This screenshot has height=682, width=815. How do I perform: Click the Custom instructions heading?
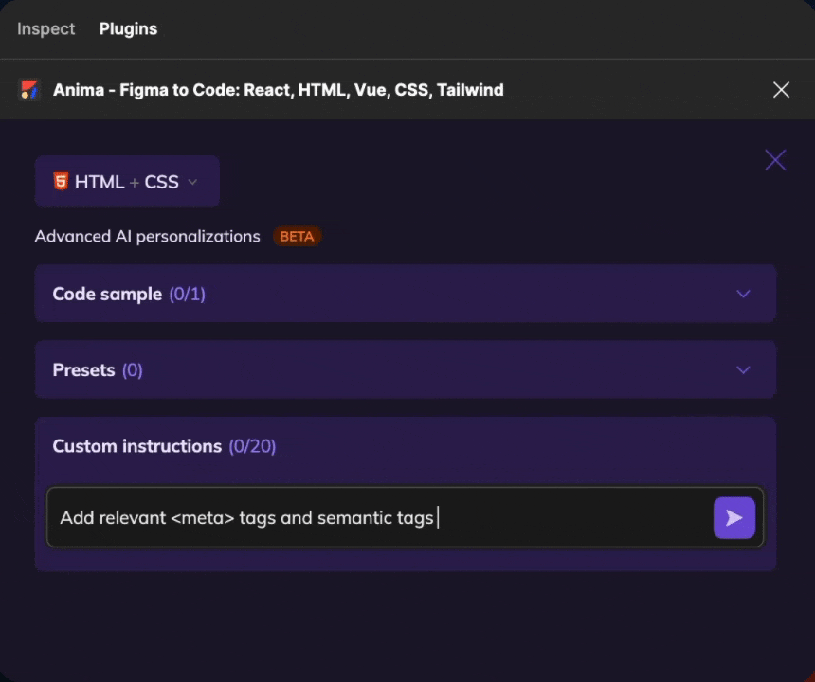136,445
